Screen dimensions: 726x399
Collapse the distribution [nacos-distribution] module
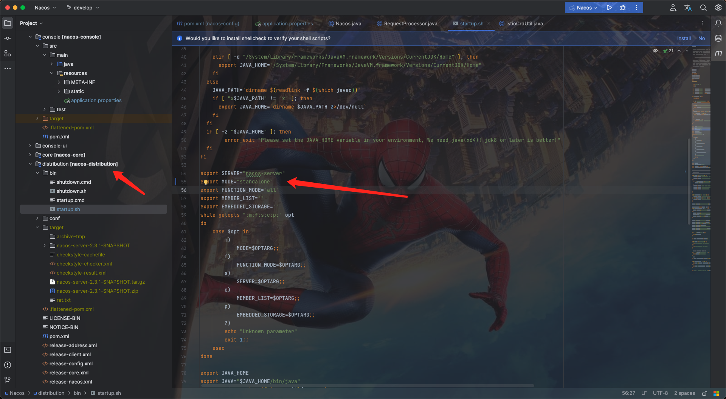pos(30,164)
